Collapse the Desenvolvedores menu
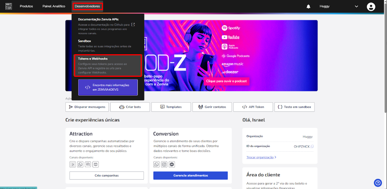 87,6
